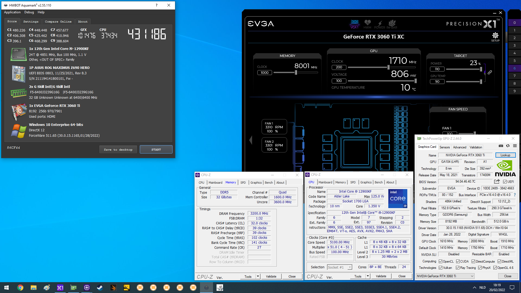Expand Tools arrow in CPU-Z Memory window

click(x=258, y=276)
